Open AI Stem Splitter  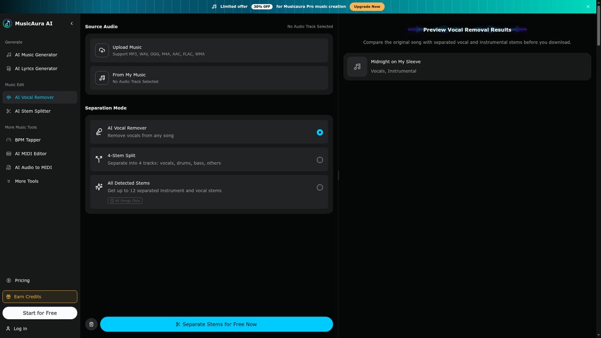tap(40, 111)
